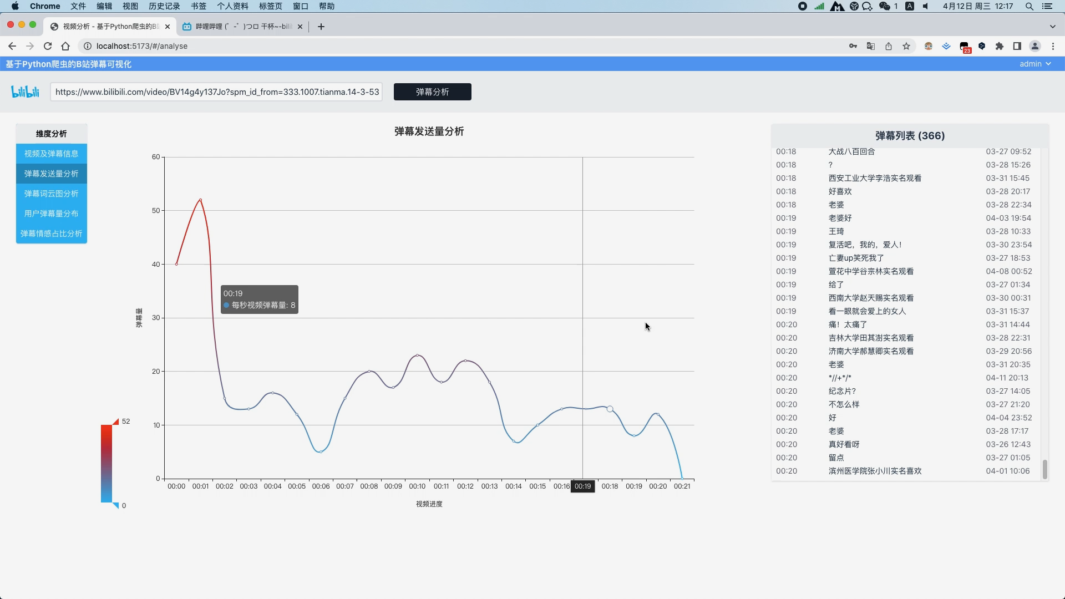This screenshot has width=1065, height=599.
Task: Click the Chrome profile avatar icon
Action: click(1035, 46)
